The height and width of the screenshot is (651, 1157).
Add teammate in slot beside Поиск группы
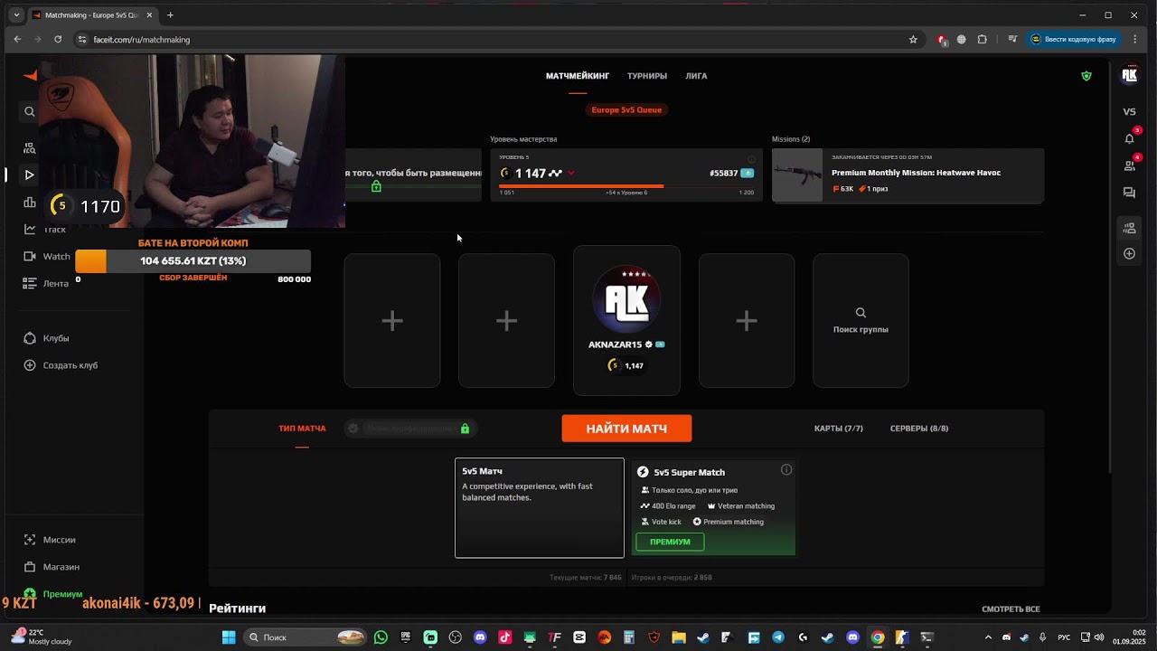pyautogui.click(x=747, y=321)
